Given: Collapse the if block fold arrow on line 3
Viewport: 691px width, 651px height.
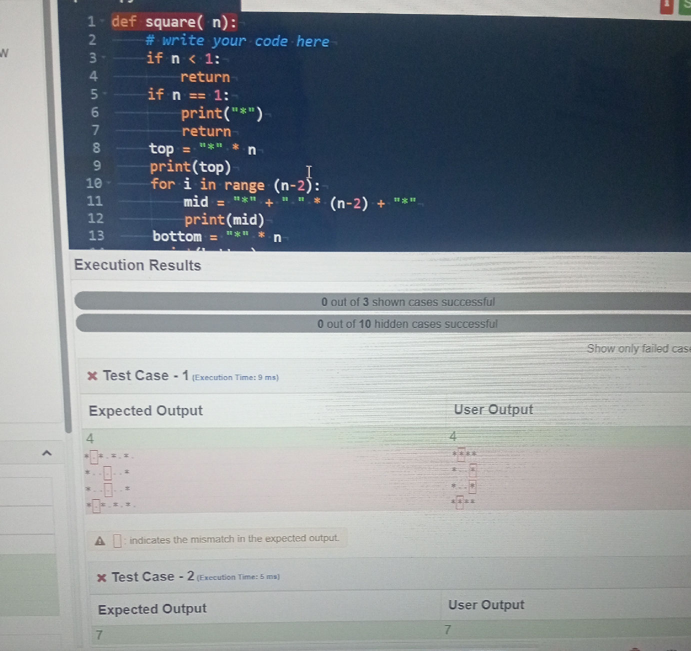Looking at the screenshot, I should tap(103, 58).
